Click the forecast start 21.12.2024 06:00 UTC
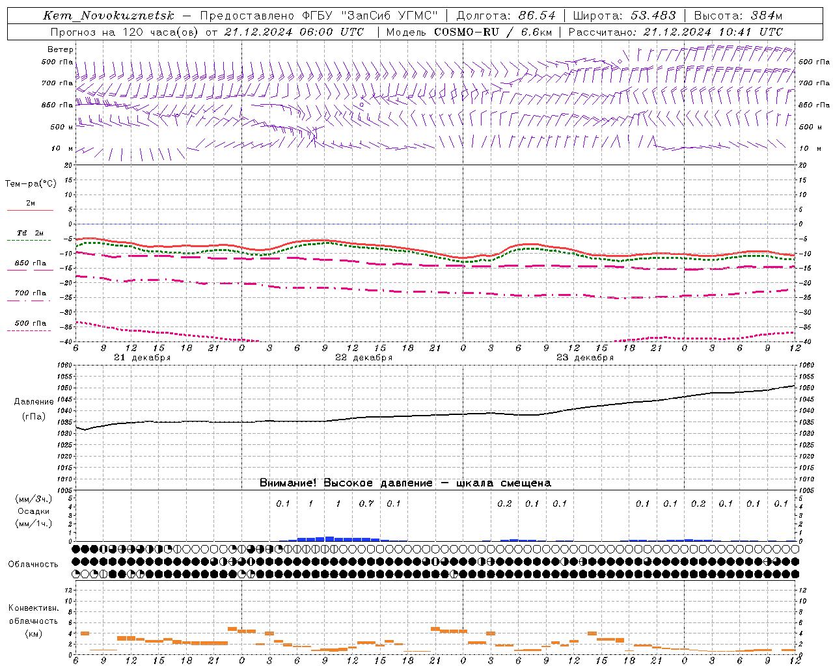Viewport: 833px width, 666px height. coord(294,32)
